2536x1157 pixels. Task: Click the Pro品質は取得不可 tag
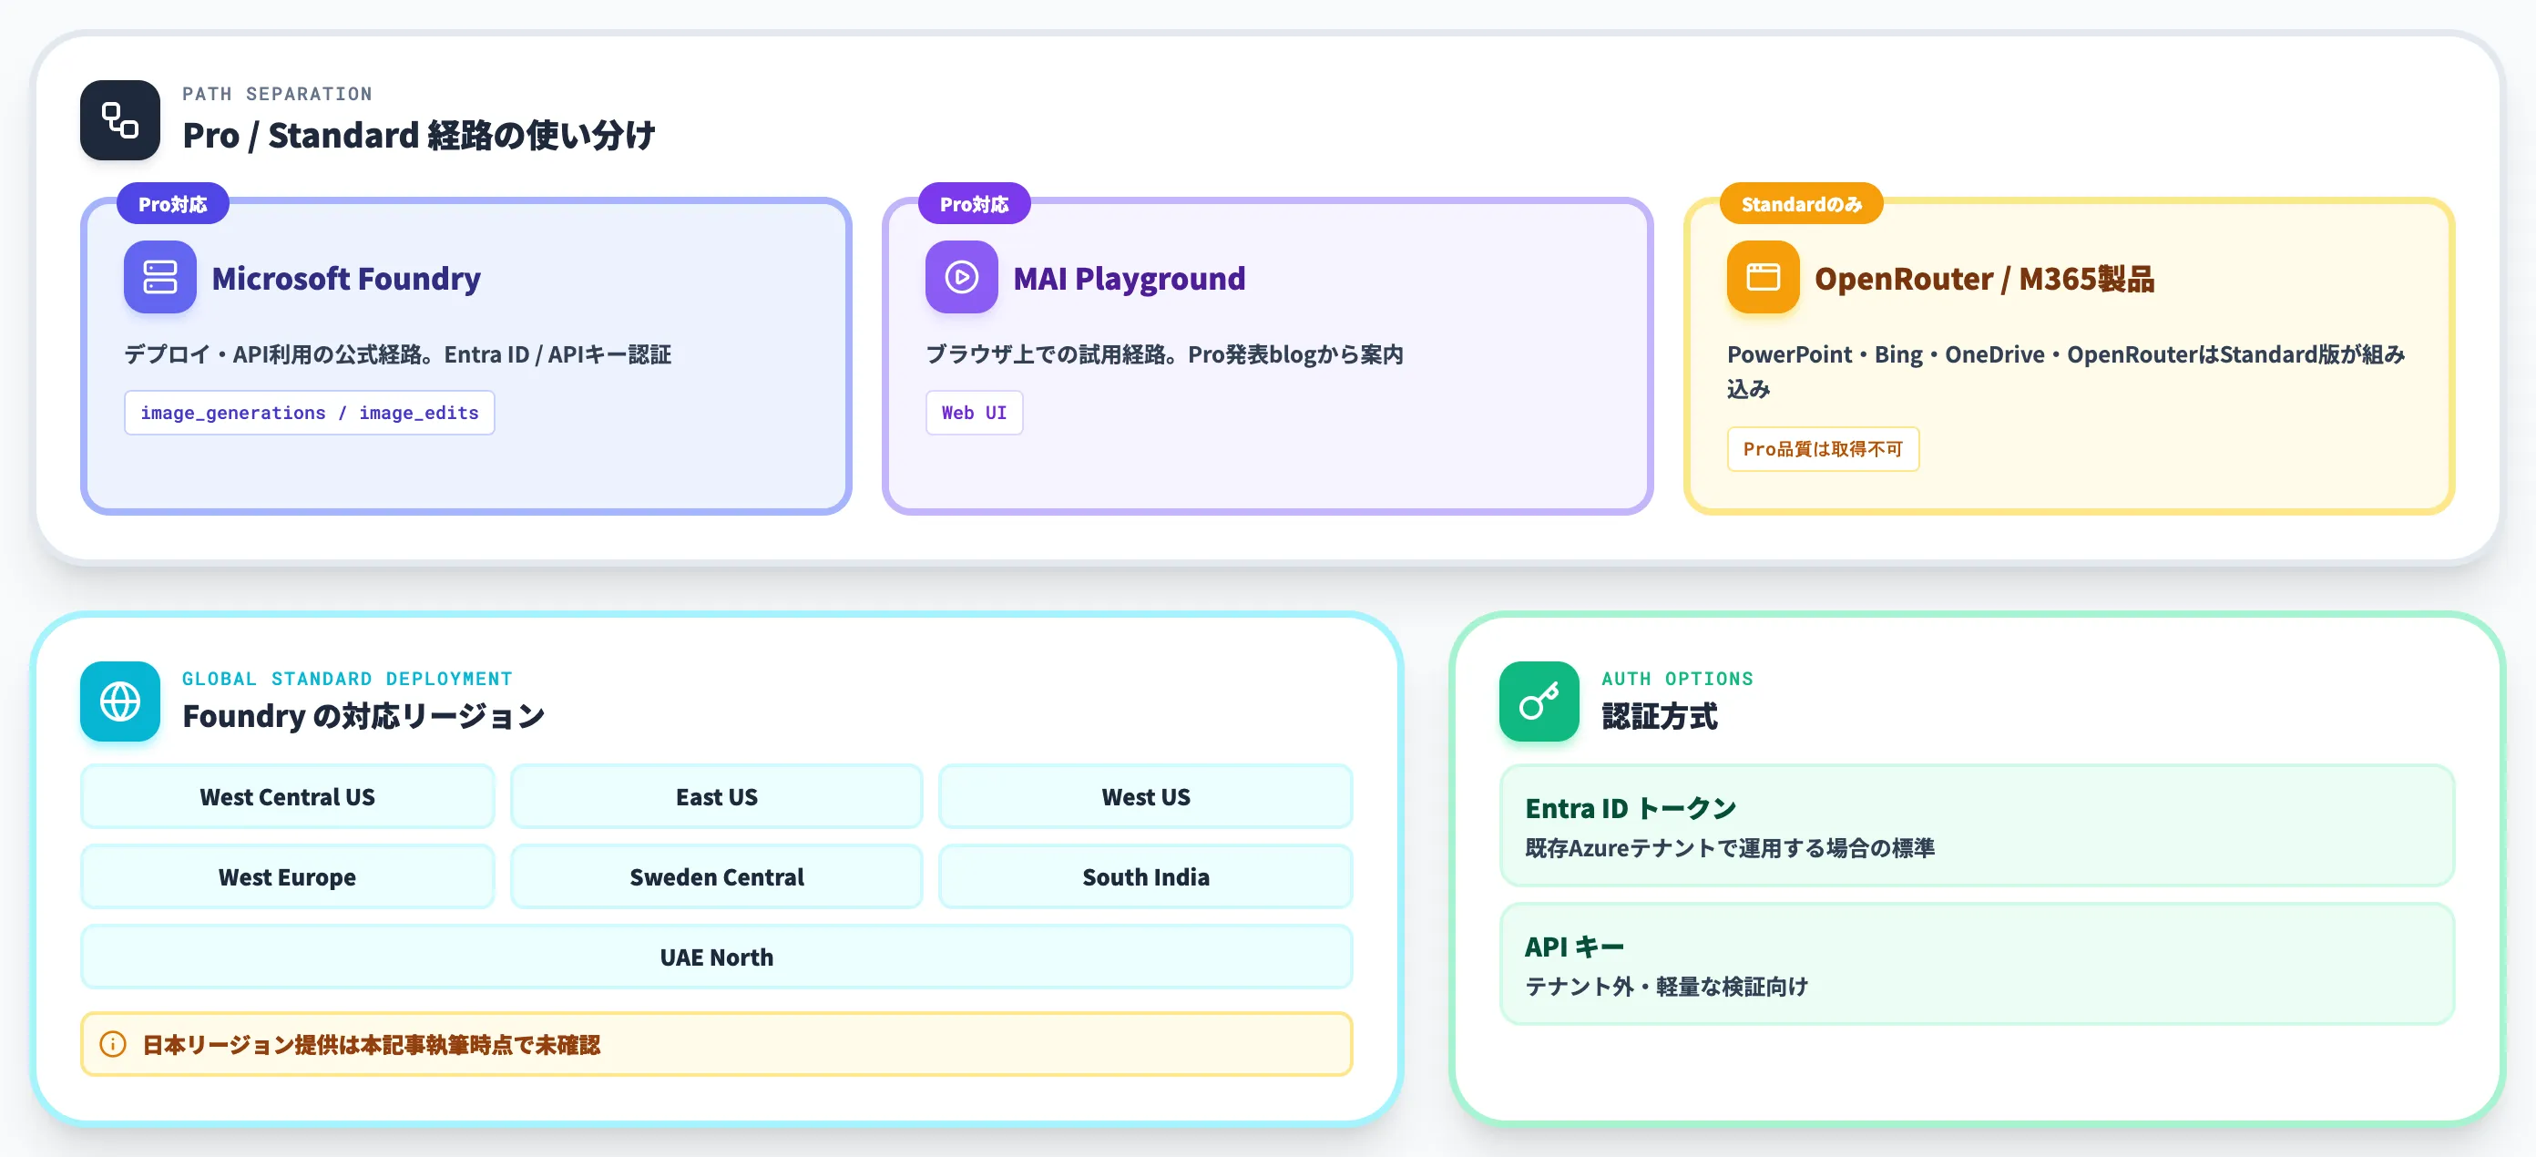pyautogui.click(x=1822, y=449)
